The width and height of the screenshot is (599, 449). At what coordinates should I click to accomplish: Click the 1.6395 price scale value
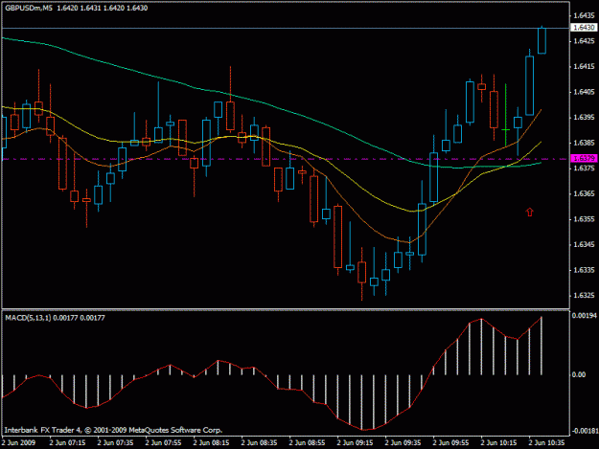[584, 117]
